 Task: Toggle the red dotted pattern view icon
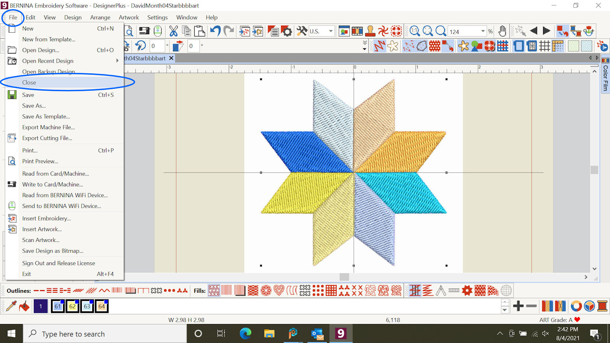pyautogui.click(x=435, y=46)
